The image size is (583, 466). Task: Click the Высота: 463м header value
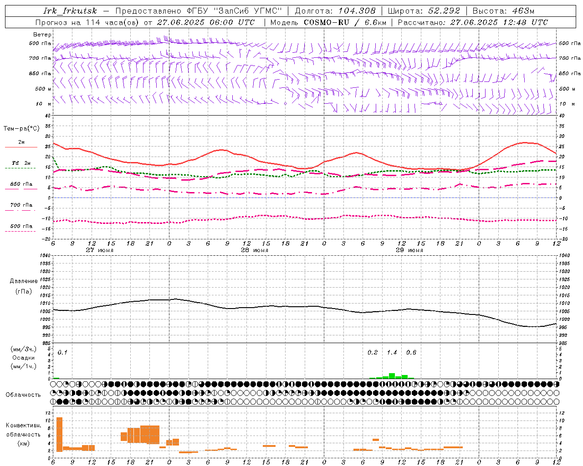click(503, 11)
